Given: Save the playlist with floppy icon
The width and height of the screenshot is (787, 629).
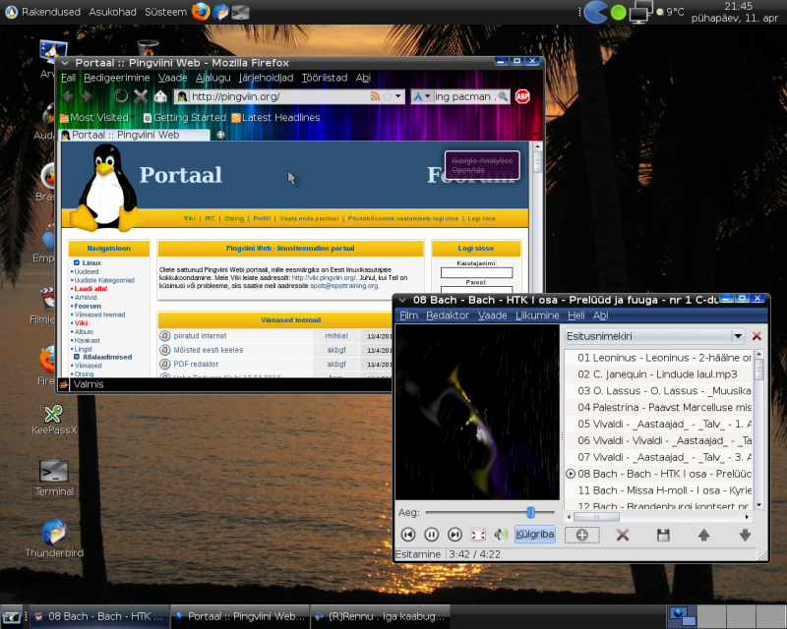Looking at the screenshot, I should pos(663,536).
